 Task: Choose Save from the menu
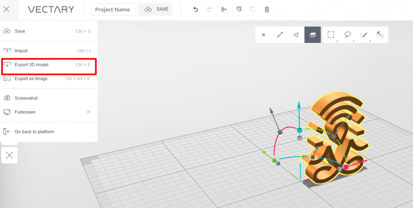click(49, 31)
